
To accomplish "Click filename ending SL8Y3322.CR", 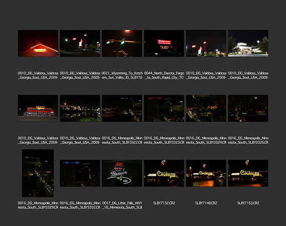I will point(122,140).
